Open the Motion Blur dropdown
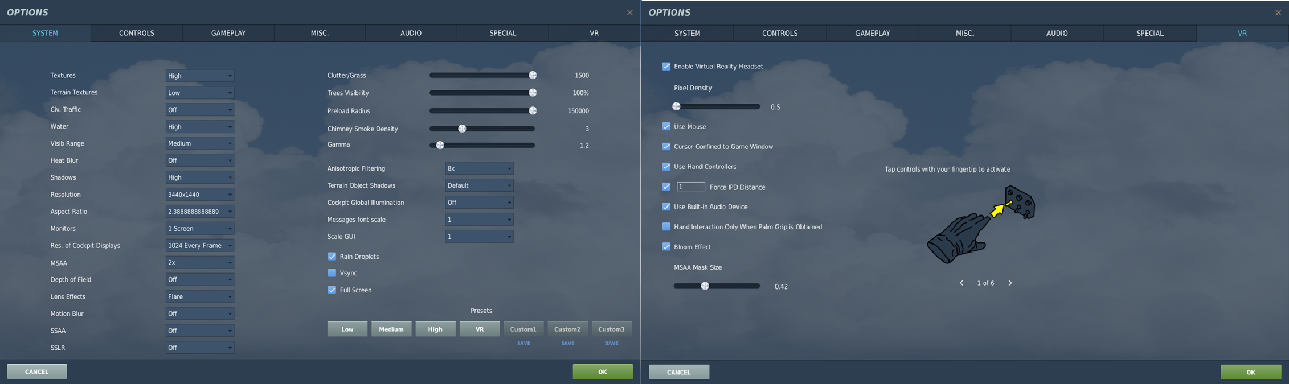The image size is (1289, 384). (x=200, y=313)
